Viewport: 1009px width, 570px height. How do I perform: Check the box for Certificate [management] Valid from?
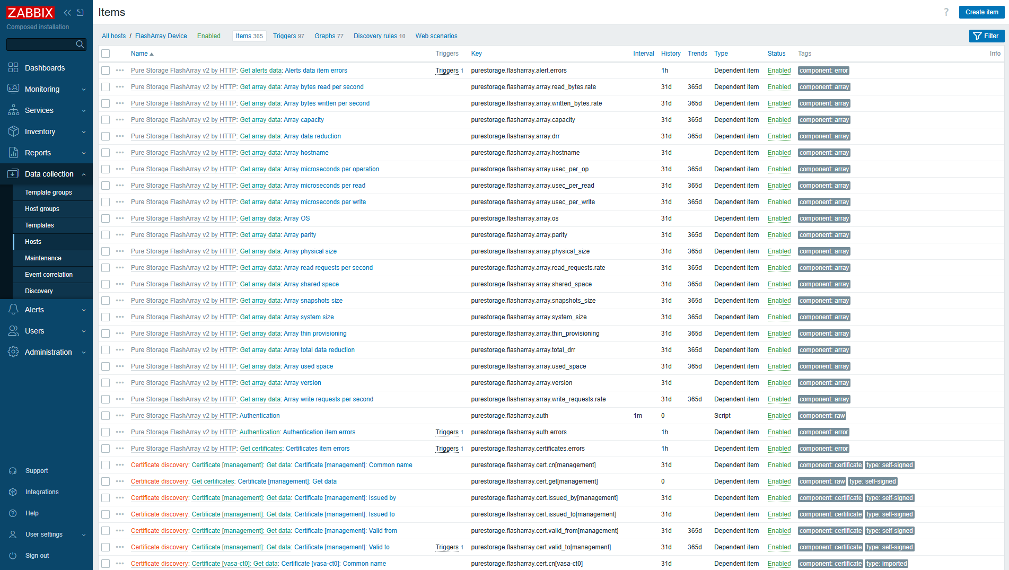coord(106,531)
